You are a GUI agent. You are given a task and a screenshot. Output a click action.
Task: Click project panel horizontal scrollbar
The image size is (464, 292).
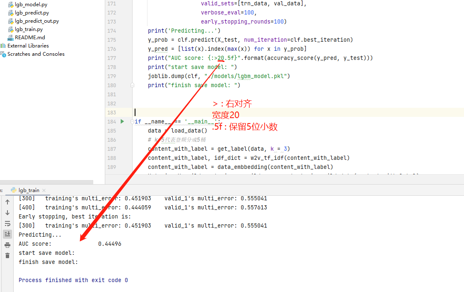point(46,182)
